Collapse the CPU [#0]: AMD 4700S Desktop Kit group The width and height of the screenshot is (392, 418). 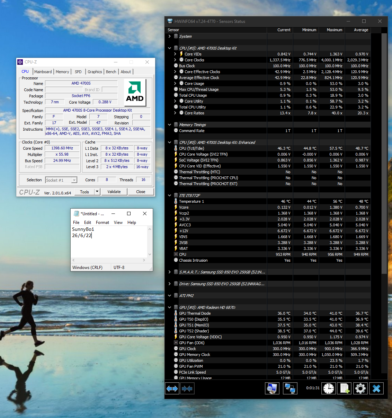(x=169, y=48)
